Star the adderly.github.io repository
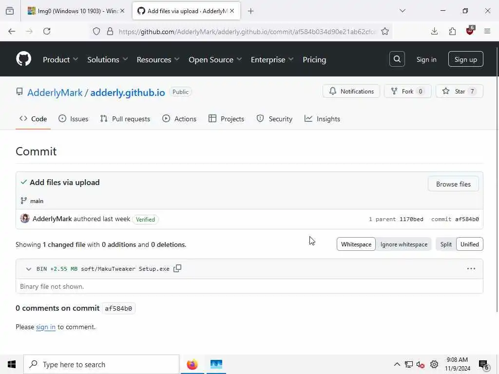Screen dimensions: 499x374 point(459,91)
